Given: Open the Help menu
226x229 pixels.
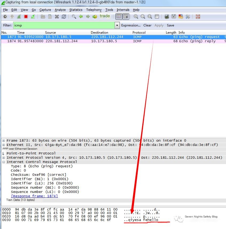Looking at the screenshot, I should [136, 10].
